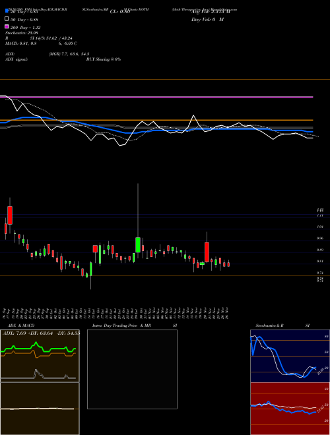Image resolution: width=330 pixels, height=435 pixels.
Task: Select the '200 Day - 1.12' legend label
Action: 25,28
